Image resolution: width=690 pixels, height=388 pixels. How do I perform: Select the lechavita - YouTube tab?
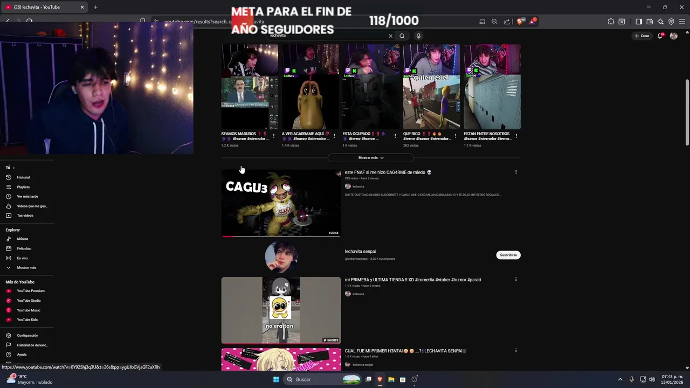44,7
